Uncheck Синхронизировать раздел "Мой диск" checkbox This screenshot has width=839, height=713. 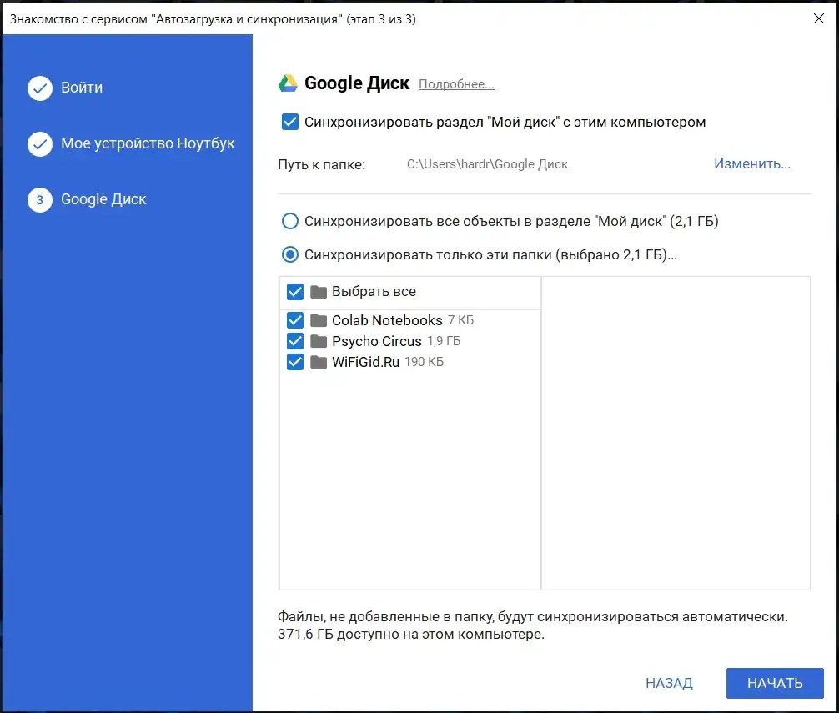290,122
